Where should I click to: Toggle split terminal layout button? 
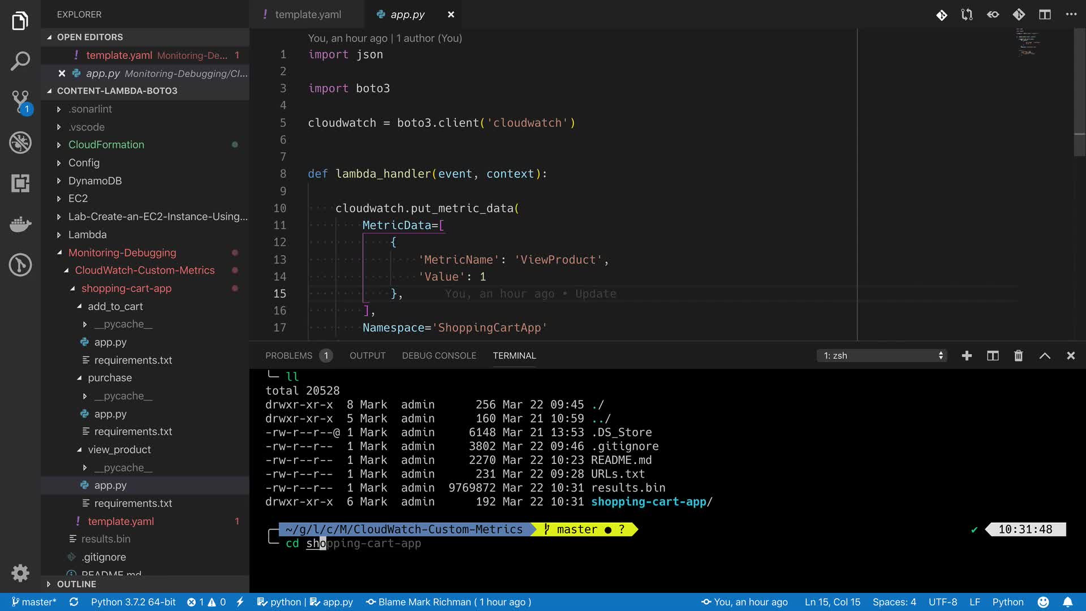(993, 355)
